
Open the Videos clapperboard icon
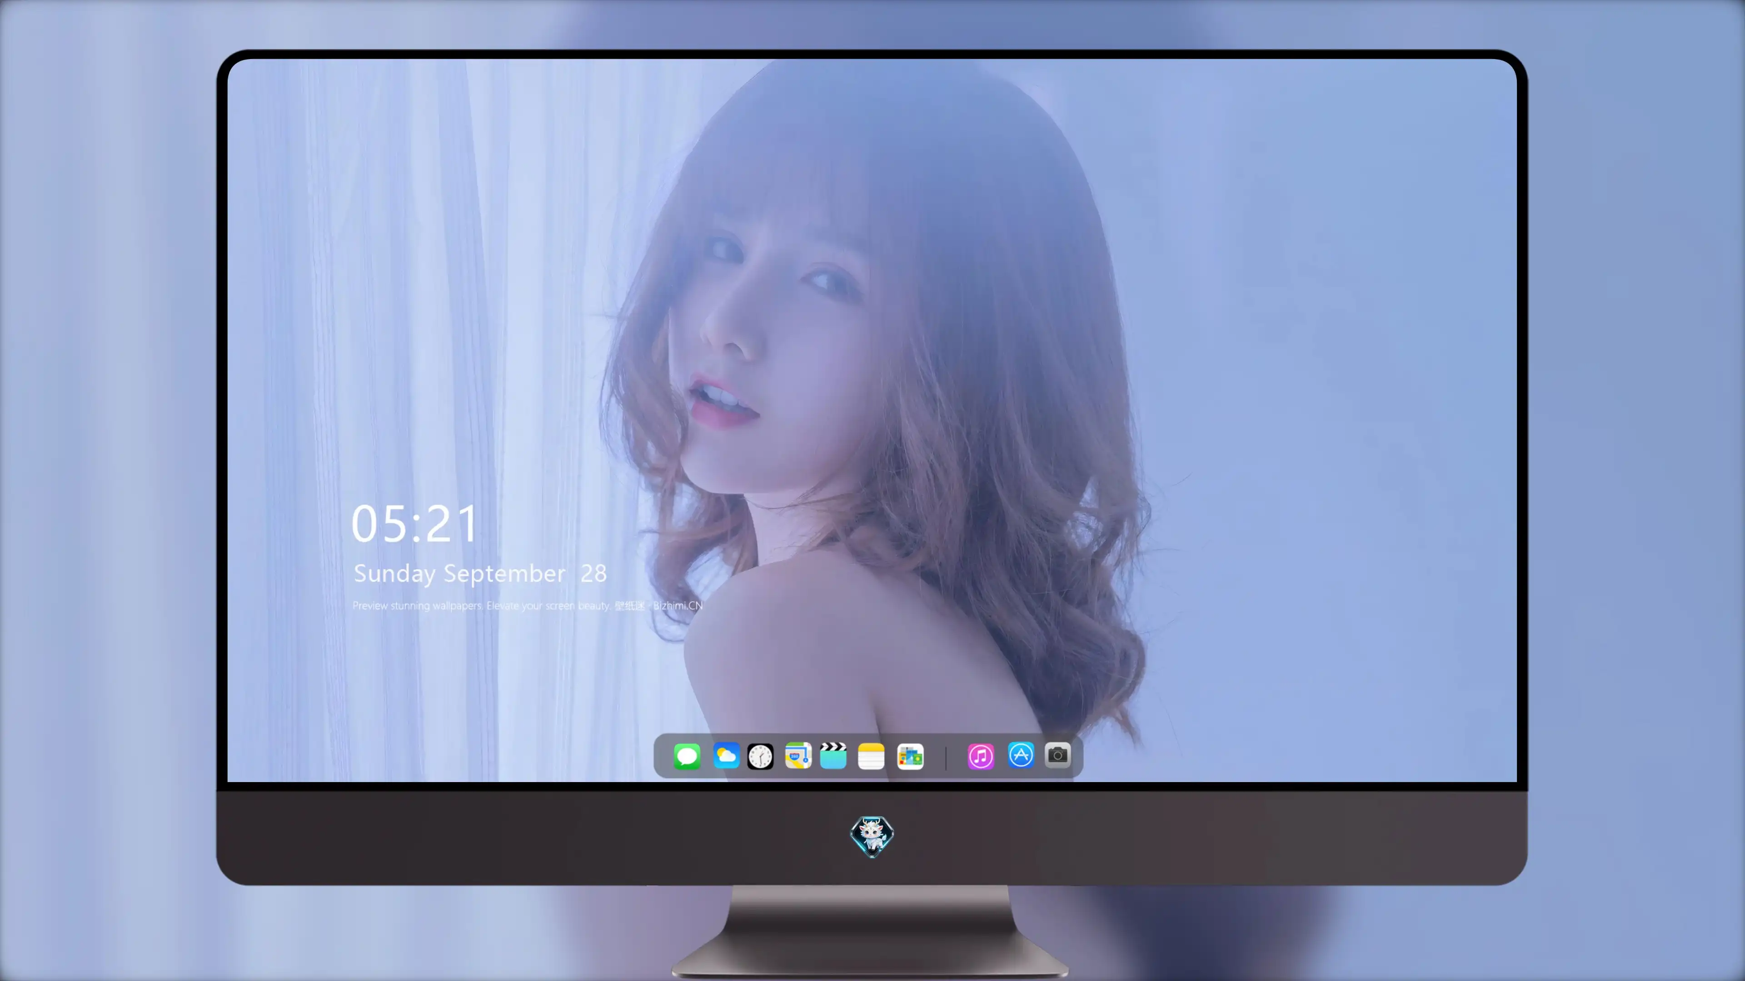[833, 756]
